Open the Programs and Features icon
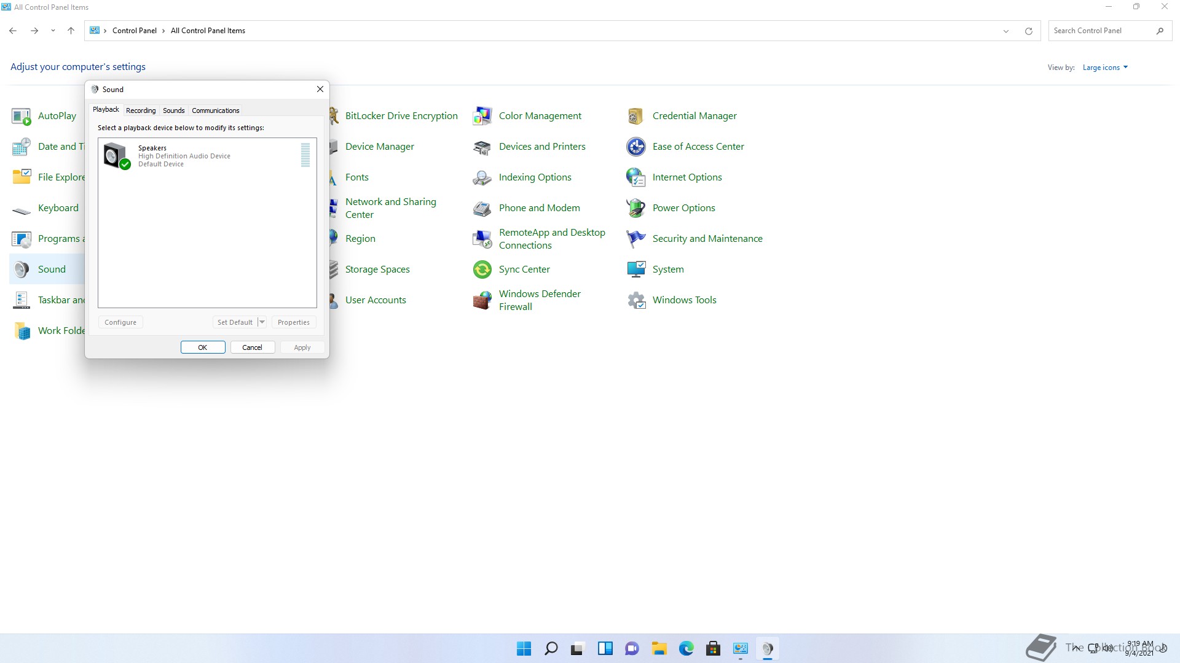This screenshot has height=663, width=1180. click(22, 239)
